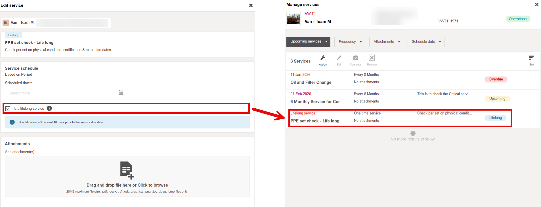Select the 6 Monthly Service for Car row
The height and width of the screenshot is (207, 541).
[315, 102]
